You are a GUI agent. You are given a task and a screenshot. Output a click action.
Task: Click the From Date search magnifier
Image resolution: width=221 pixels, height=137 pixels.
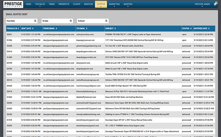[x=35, y=21]
